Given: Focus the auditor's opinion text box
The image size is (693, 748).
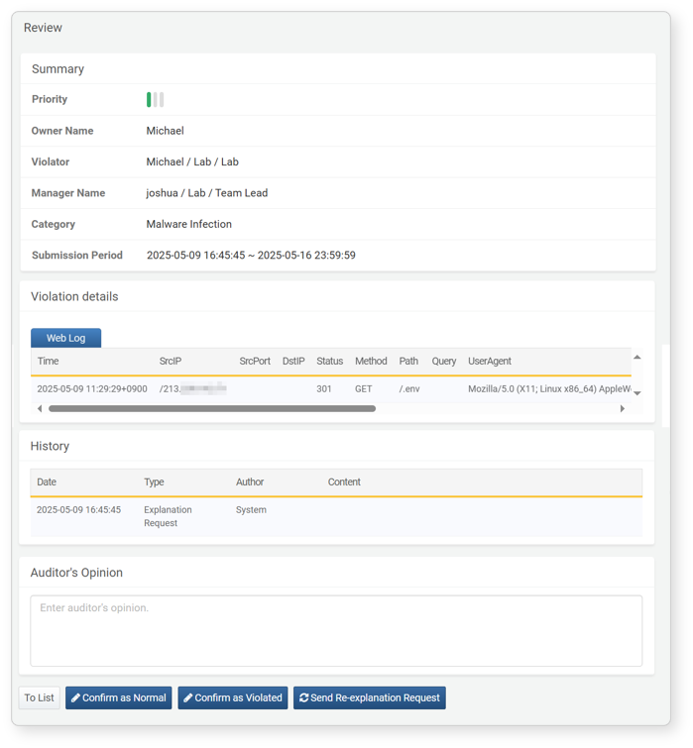Looking at the screenshot, I should click(x=336, y=630).
